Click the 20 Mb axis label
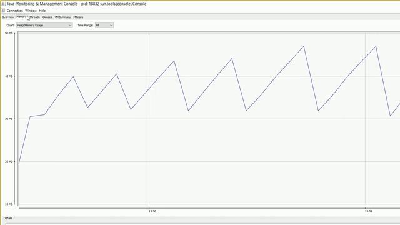Screen dimensions: 400x225 point(9,161)
